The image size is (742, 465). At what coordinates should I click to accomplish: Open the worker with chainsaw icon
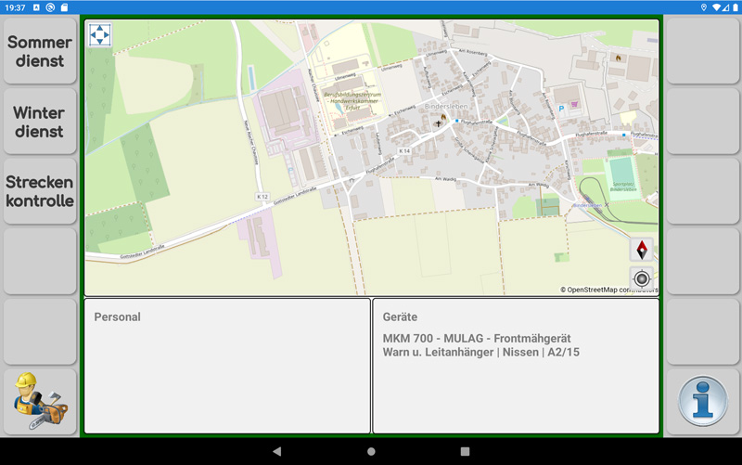(40, 402)
